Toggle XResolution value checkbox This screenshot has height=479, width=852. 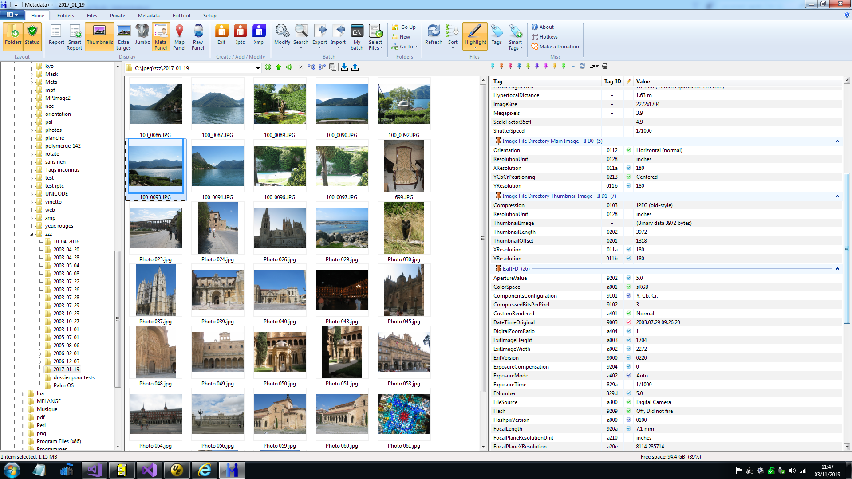(x=628, y=168)
